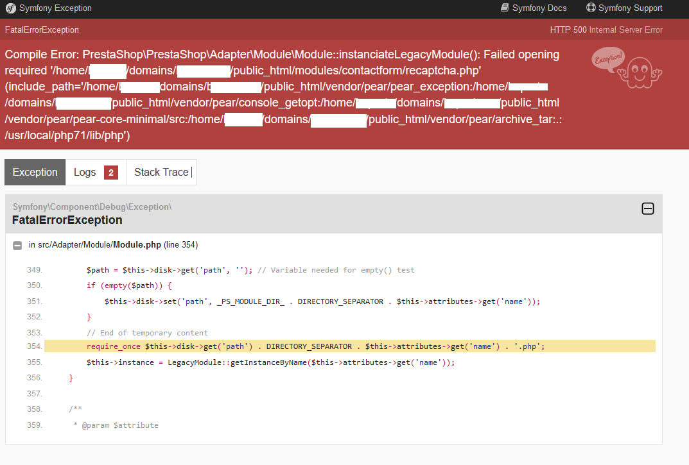Click the Symfony Docs book icon
Viewport: 689px width, 465px height.
pos(505,8)
